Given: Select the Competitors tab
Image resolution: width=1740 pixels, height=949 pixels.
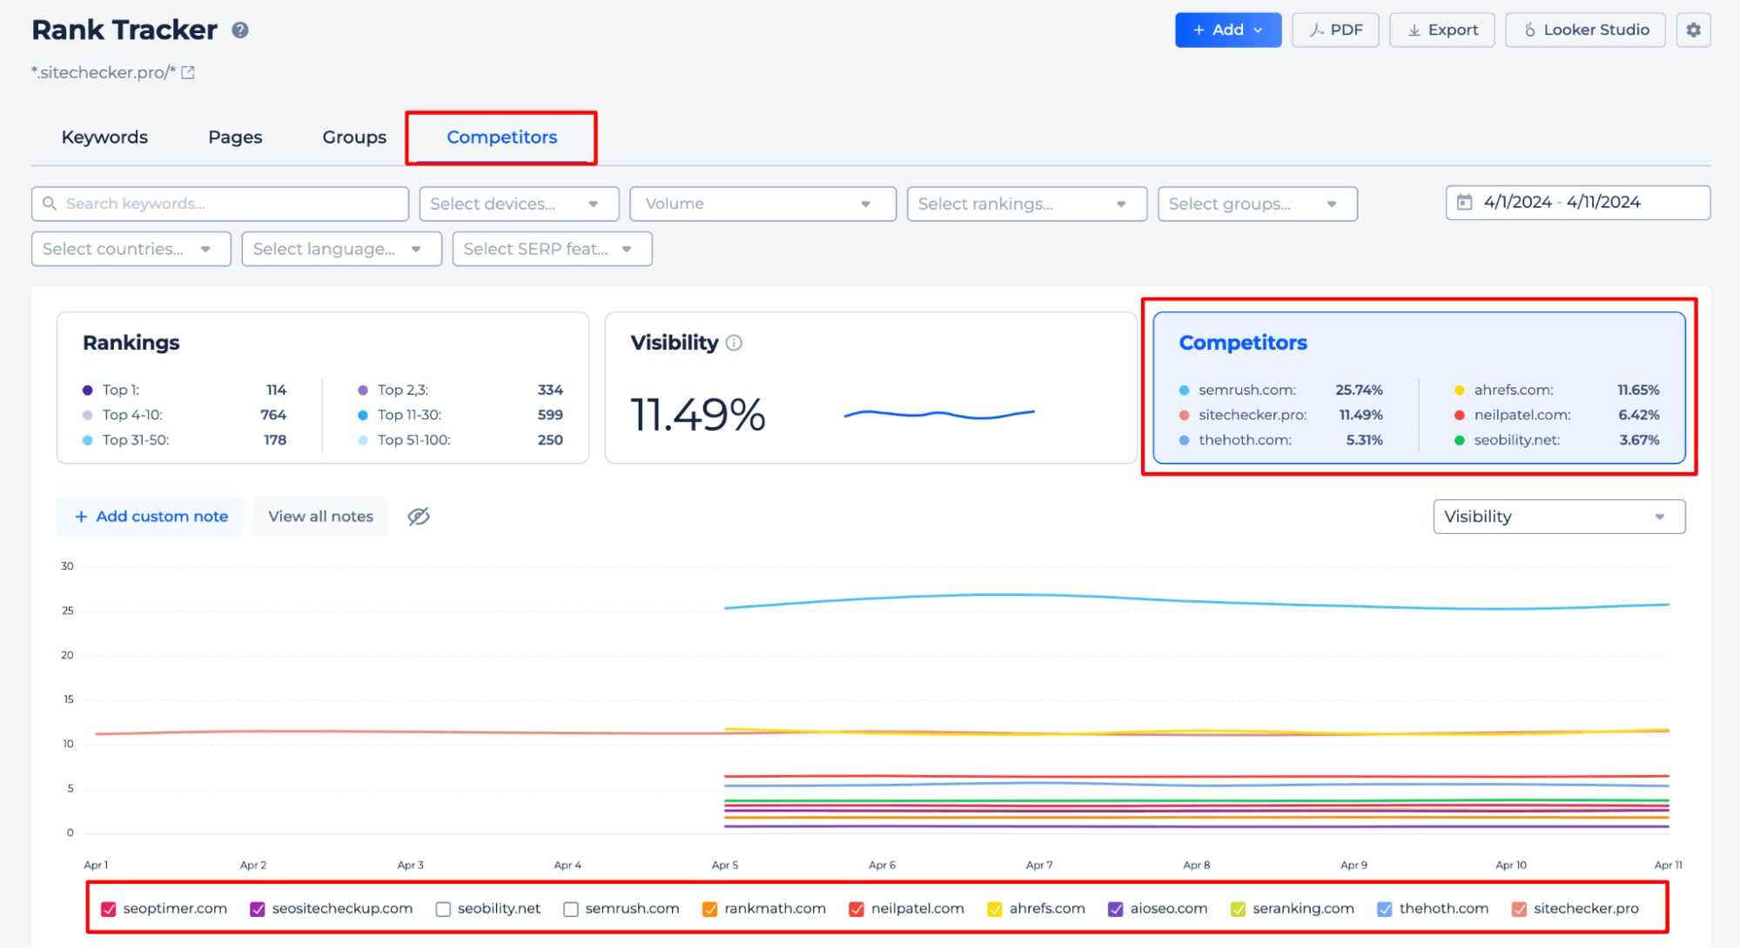Looking at the screenshot, I should coord(502,137).
